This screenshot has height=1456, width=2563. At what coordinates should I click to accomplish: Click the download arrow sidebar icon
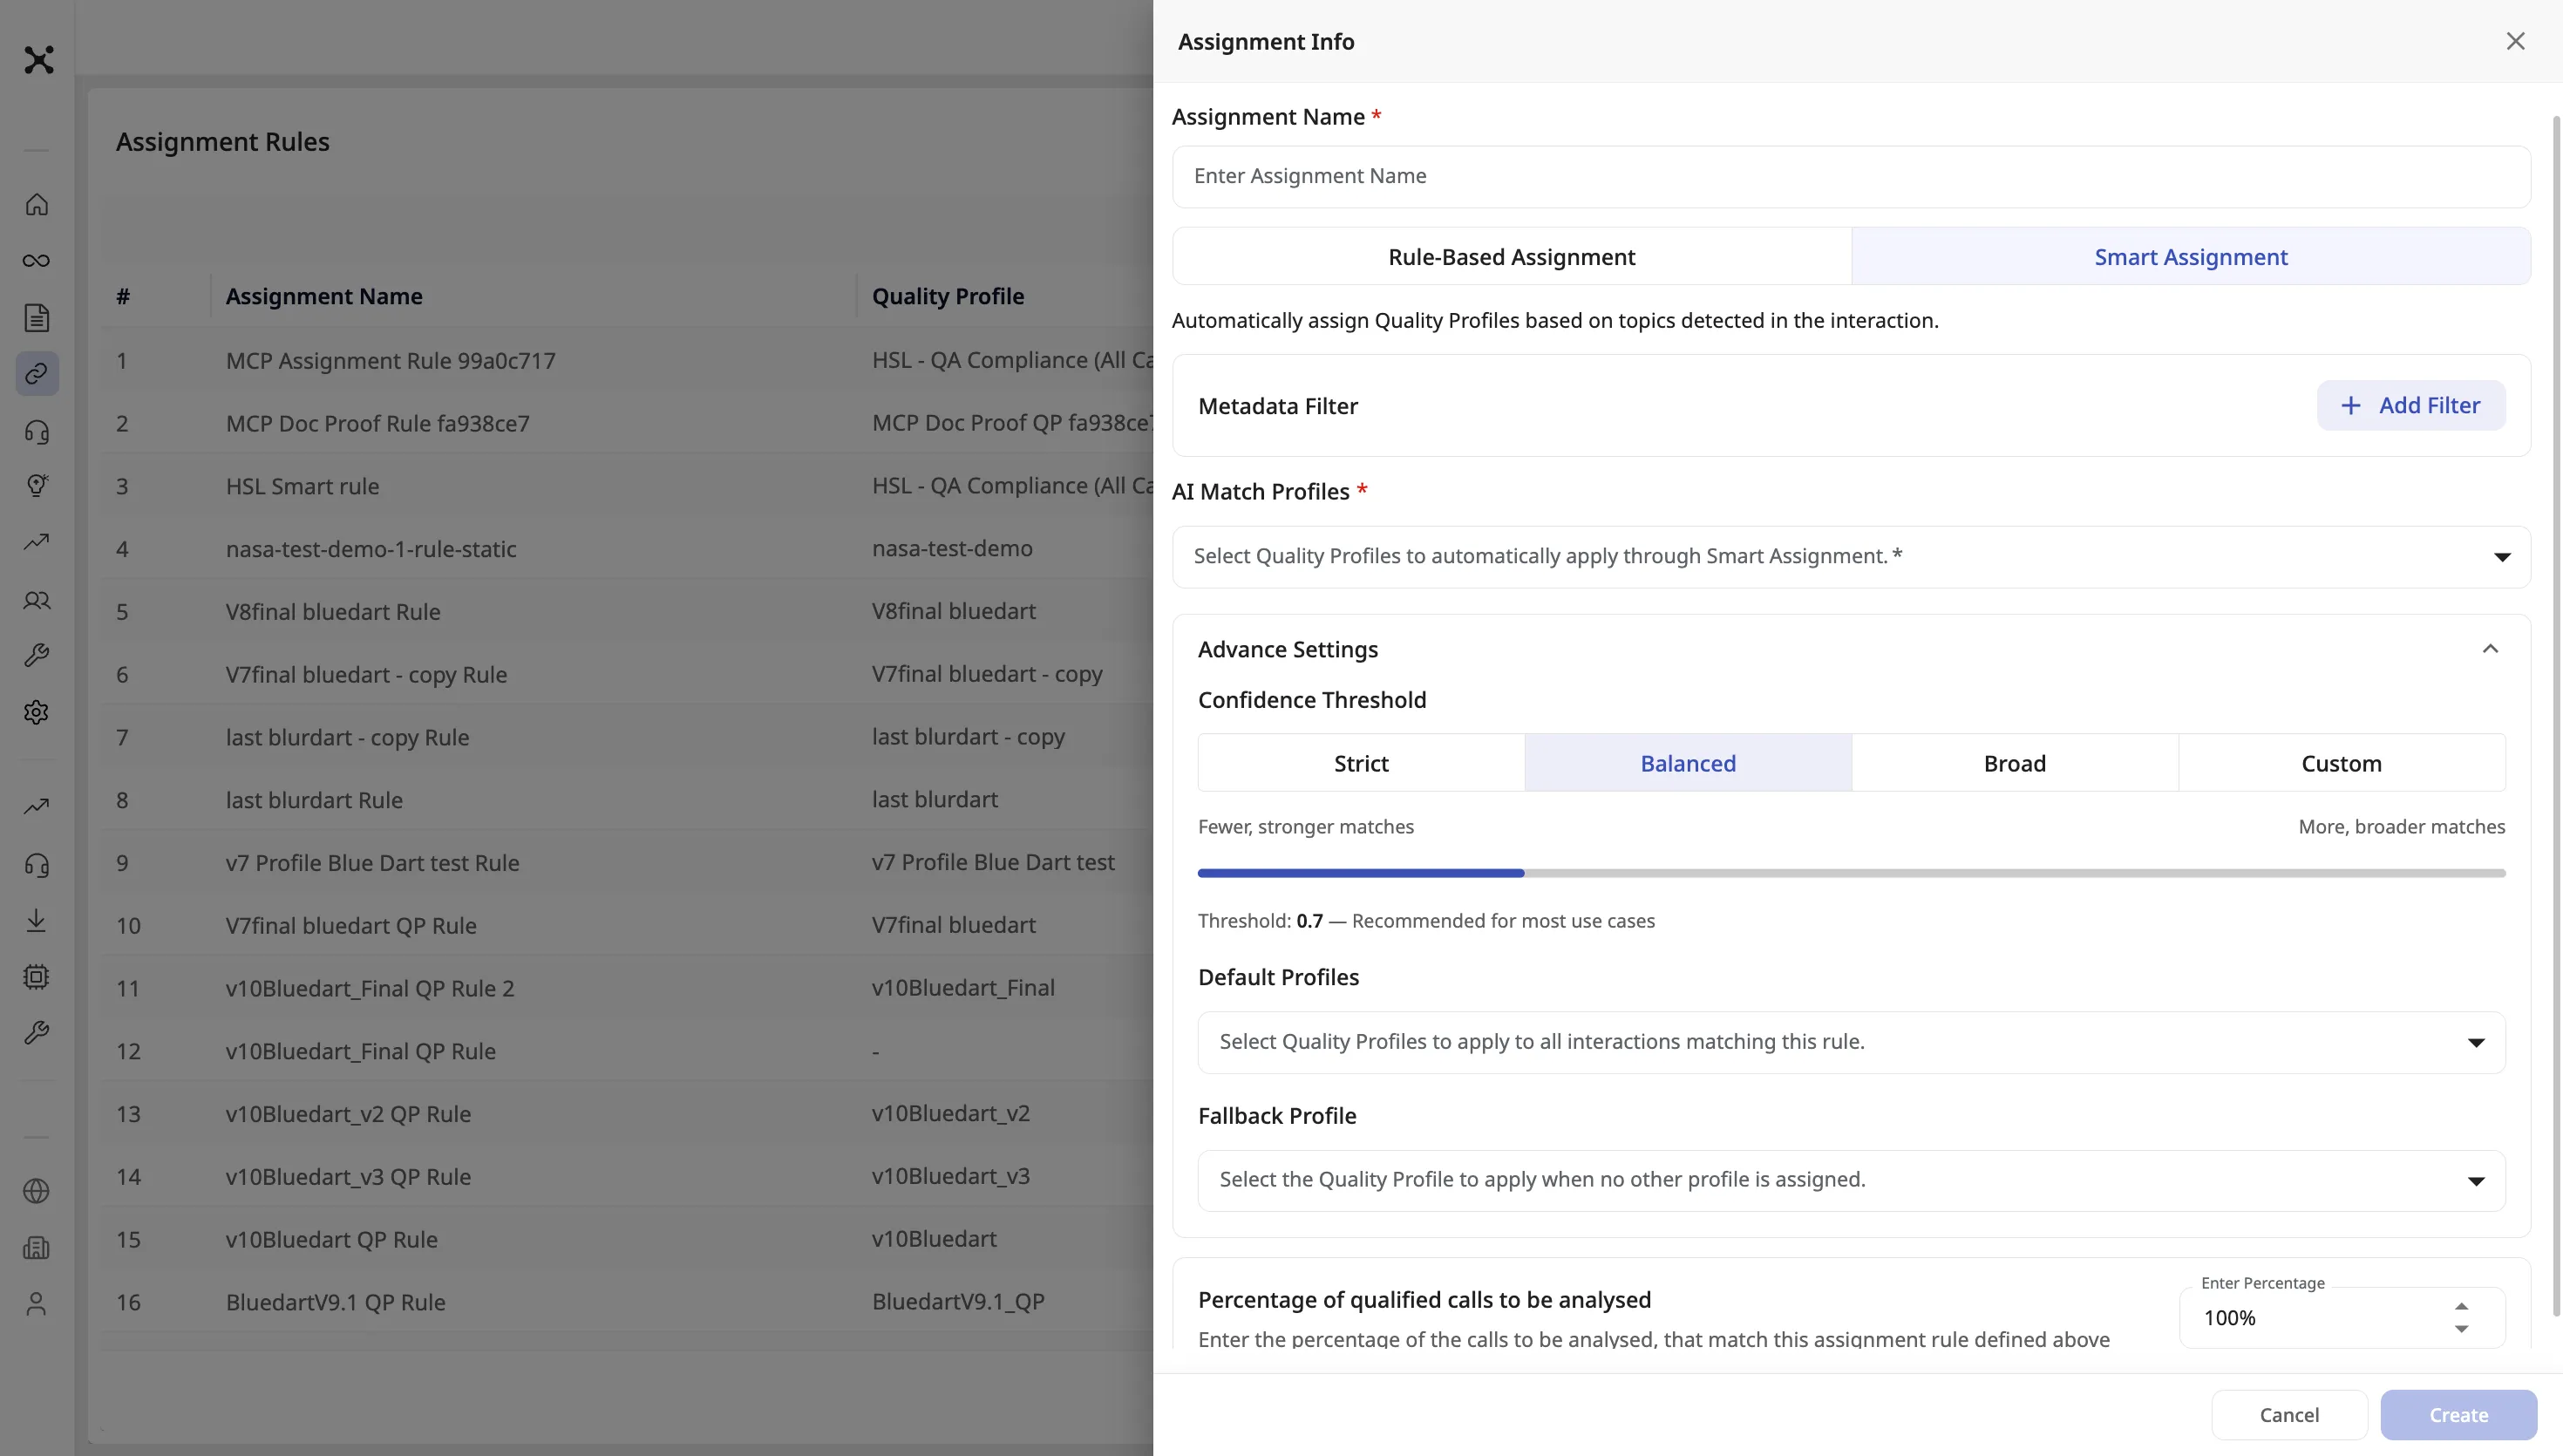point(37,920)
